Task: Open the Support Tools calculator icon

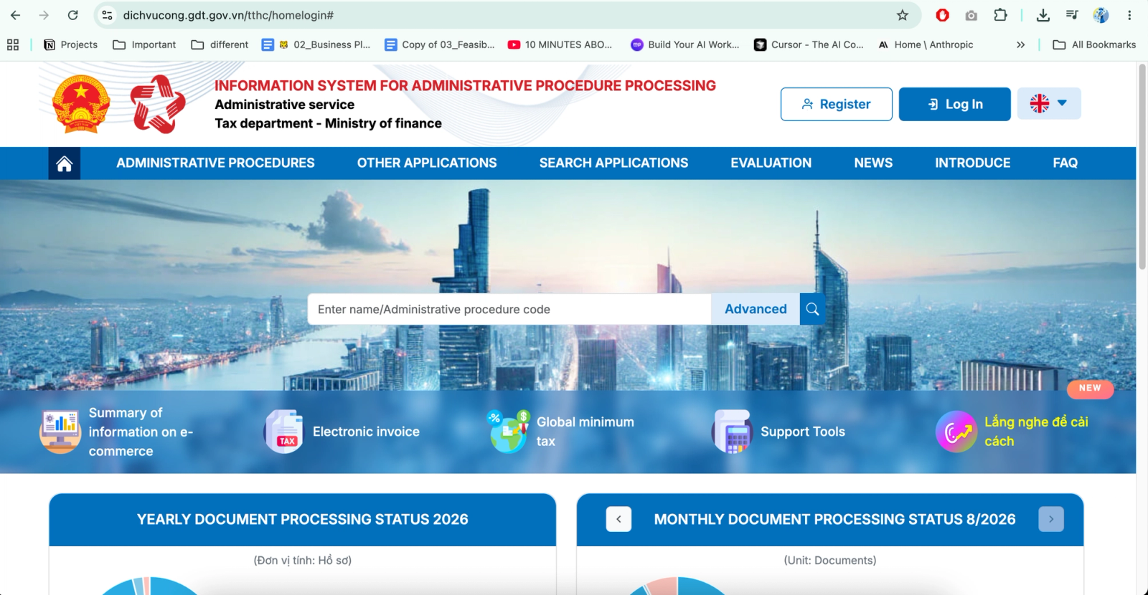Action: (732, 432)
